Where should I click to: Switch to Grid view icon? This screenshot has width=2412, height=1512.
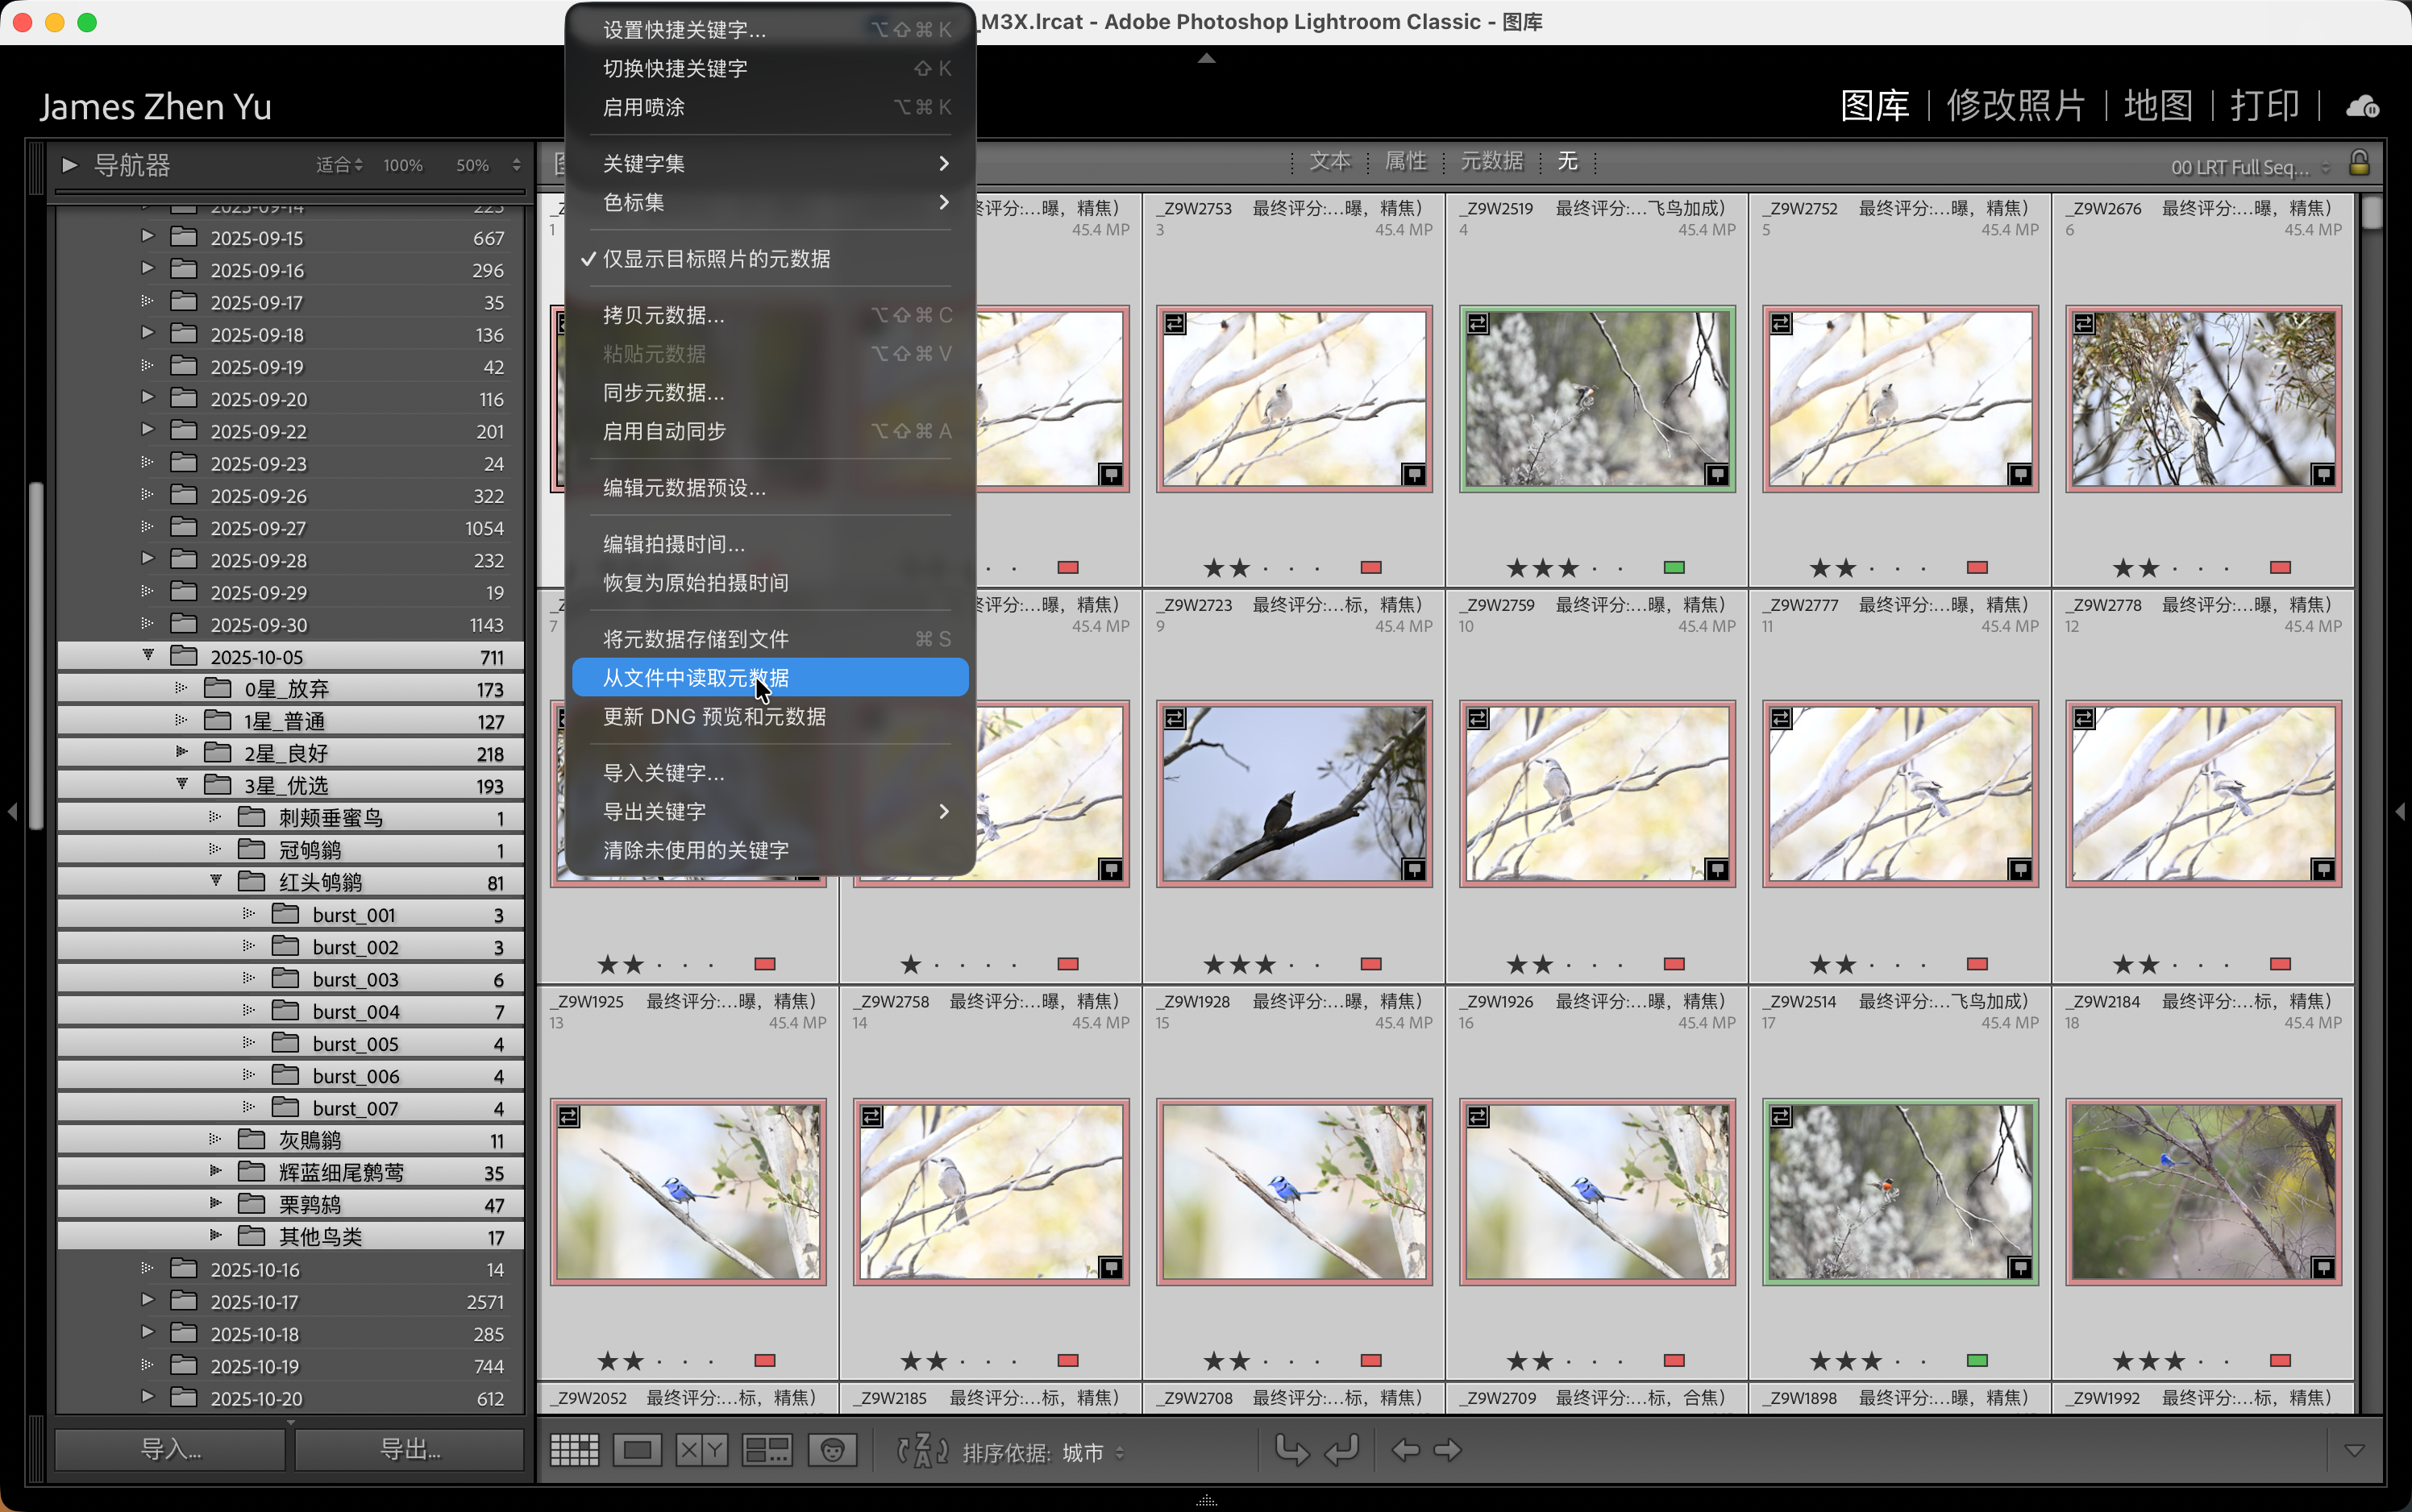[574, 1450]
